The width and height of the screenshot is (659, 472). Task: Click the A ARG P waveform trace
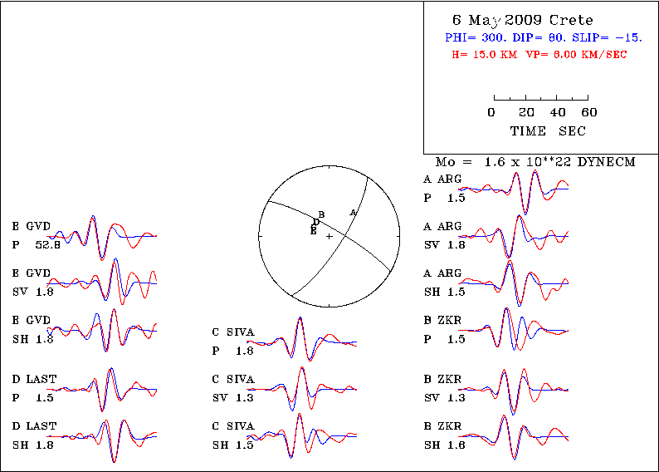(514, 192)
